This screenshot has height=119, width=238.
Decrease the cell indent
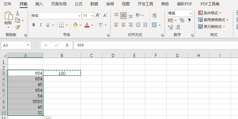[138, 25]
